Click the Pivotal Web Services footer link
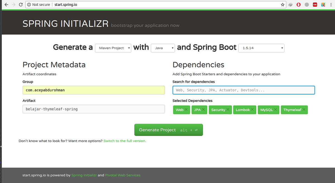The image size is (335, 183). pyautogui.click(x=123, y=175)
